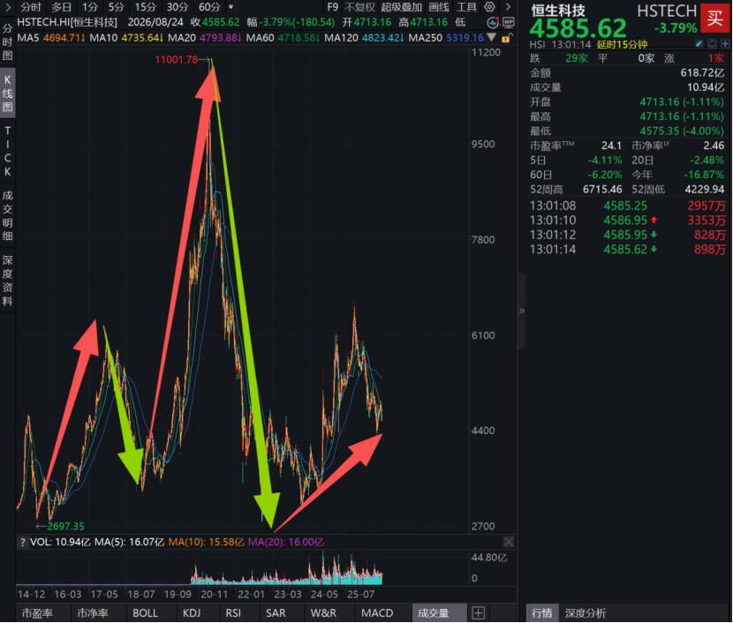Open the 分时图 side tab
The image size is (733, 623).
(7, 42)
